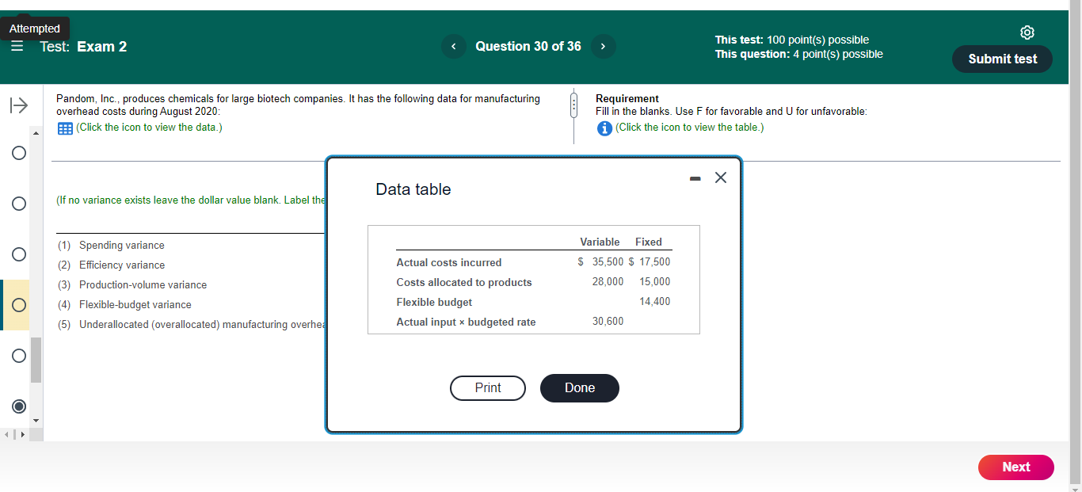Close the Data table popup

tap(720, 178)
